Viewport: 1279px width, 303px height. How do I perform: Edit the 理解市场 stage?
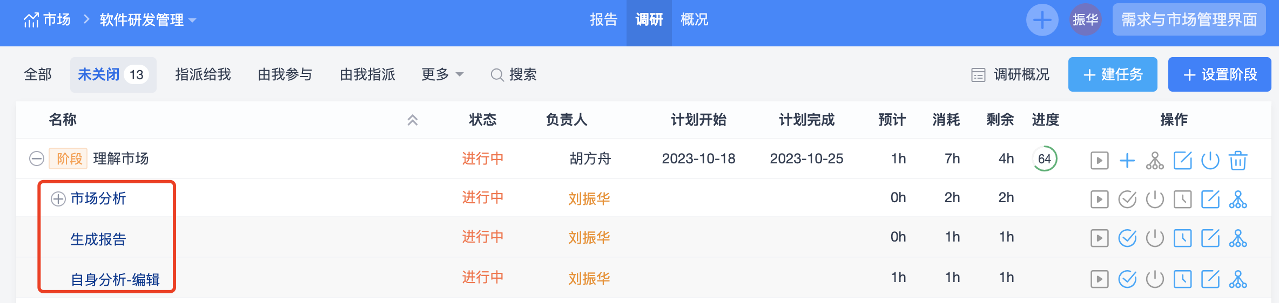point(1182,160)
